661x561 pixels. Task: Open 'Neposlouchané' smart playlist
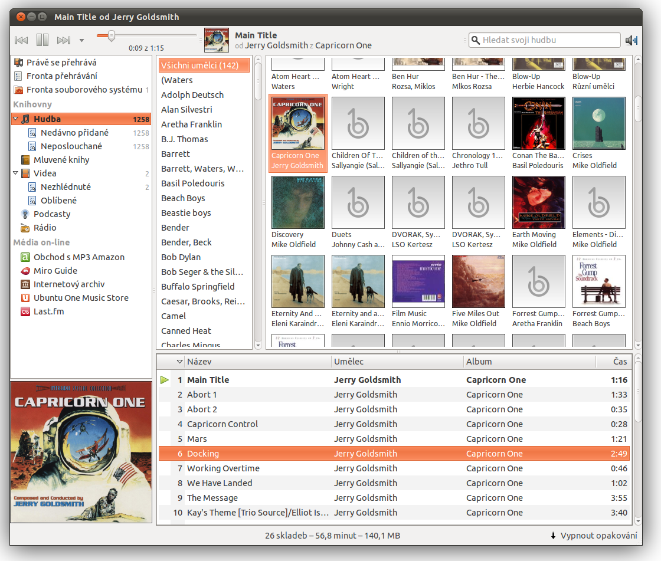71,146
